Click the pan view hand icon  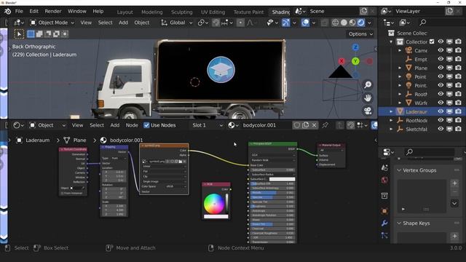point(368,98)
